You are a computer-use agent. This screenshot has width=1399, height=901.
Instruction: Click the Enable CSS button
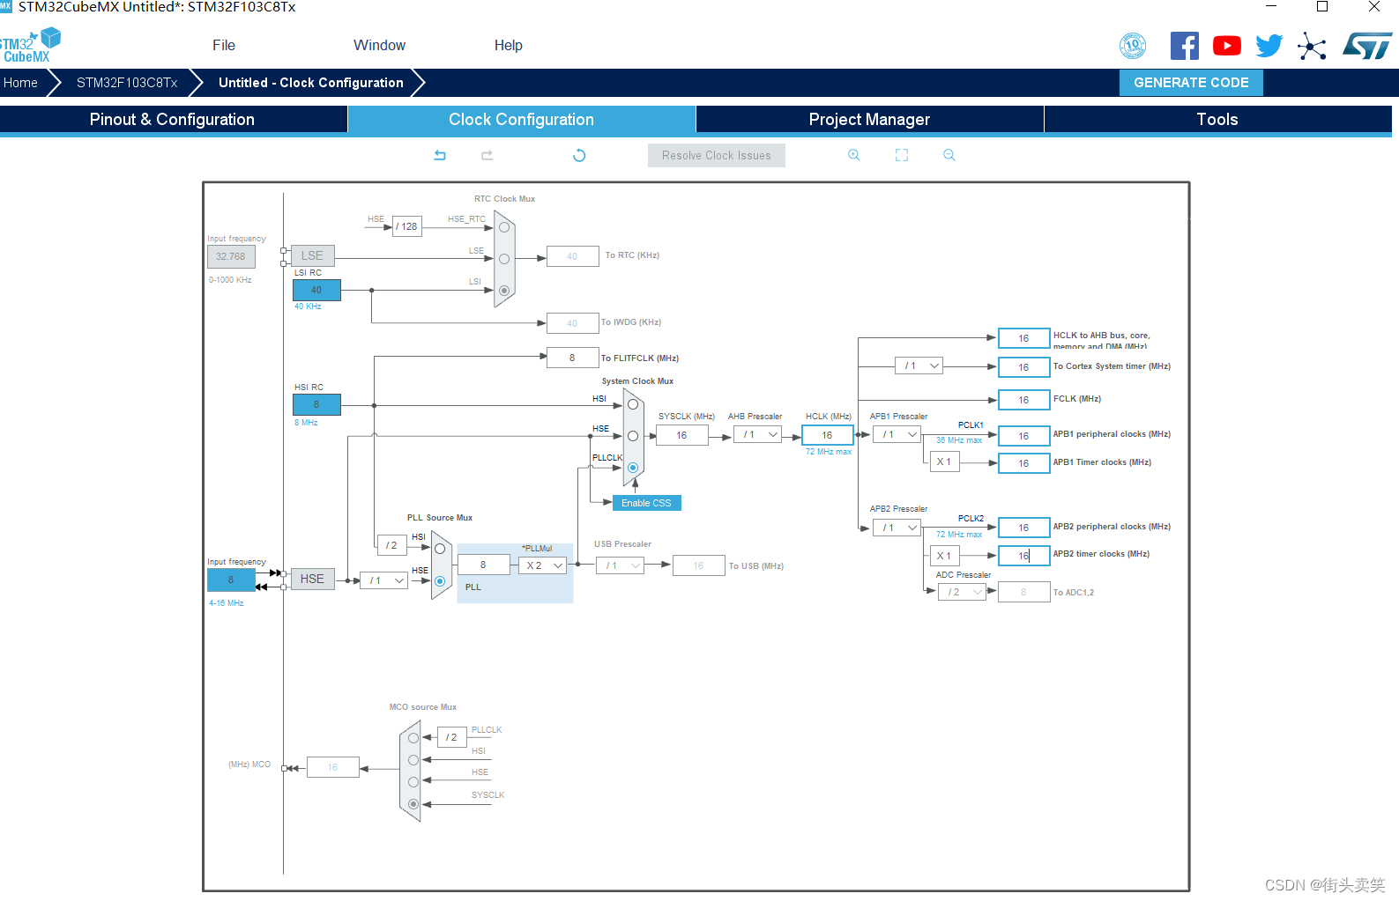(646, 503)
